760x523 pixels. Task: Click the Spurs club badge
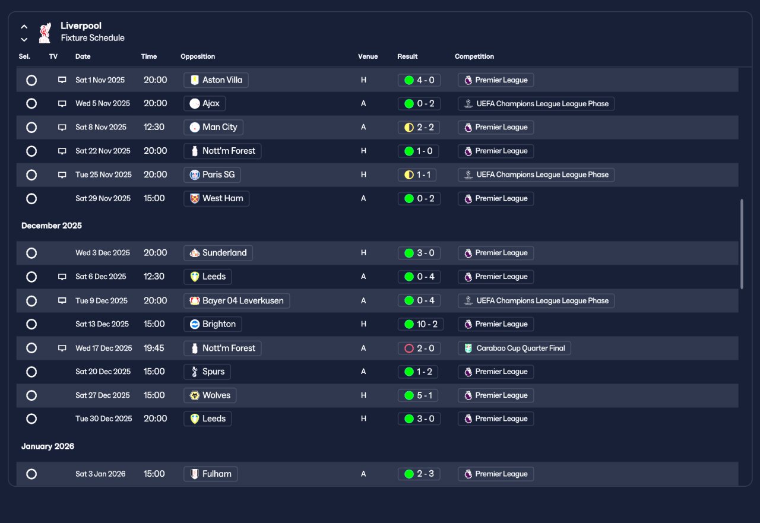click(x=194, y=372)
